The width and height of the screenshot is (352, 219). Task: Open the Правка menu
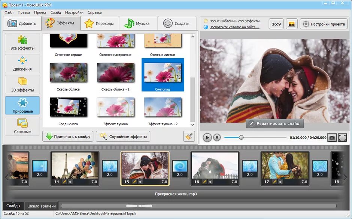click(24, 12)
